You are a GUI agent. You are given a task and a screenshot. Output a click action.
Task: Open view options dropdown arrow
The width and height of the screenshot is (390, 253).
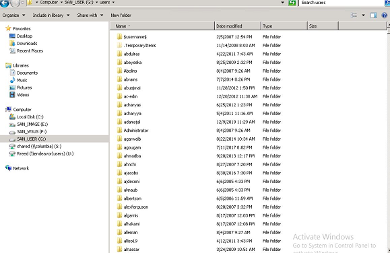point(363,15)
